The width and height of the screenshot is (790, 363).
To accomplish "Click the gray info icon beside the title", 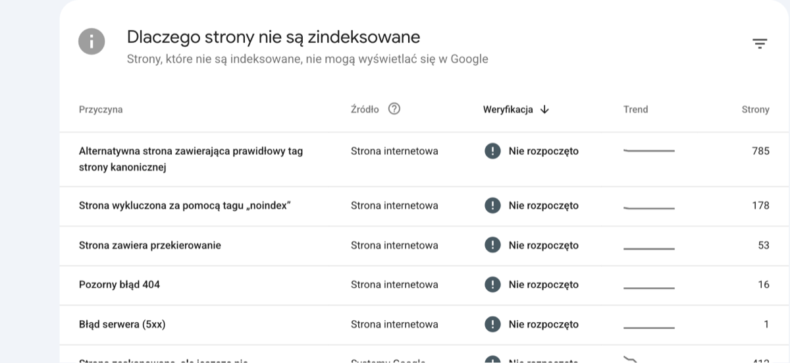I will [x=92, y=42].
